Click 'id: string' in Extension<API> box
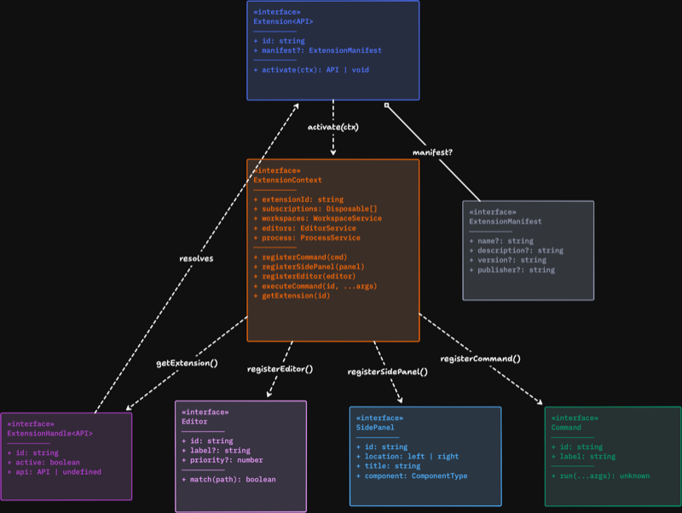682x513 pixels. 283,41
